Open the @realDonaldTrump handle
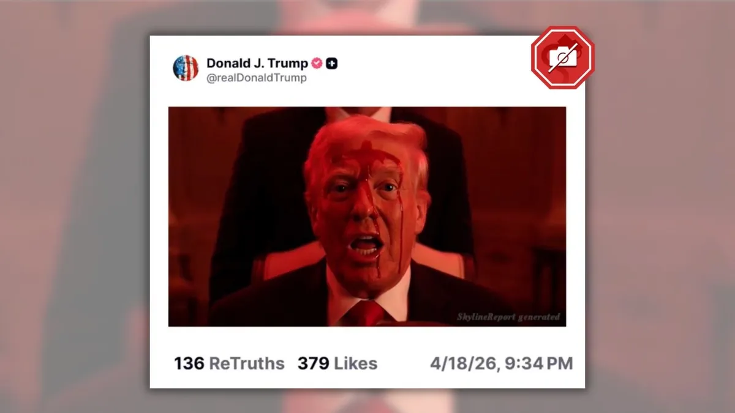The image size is (735, 413). click(257, 78)
